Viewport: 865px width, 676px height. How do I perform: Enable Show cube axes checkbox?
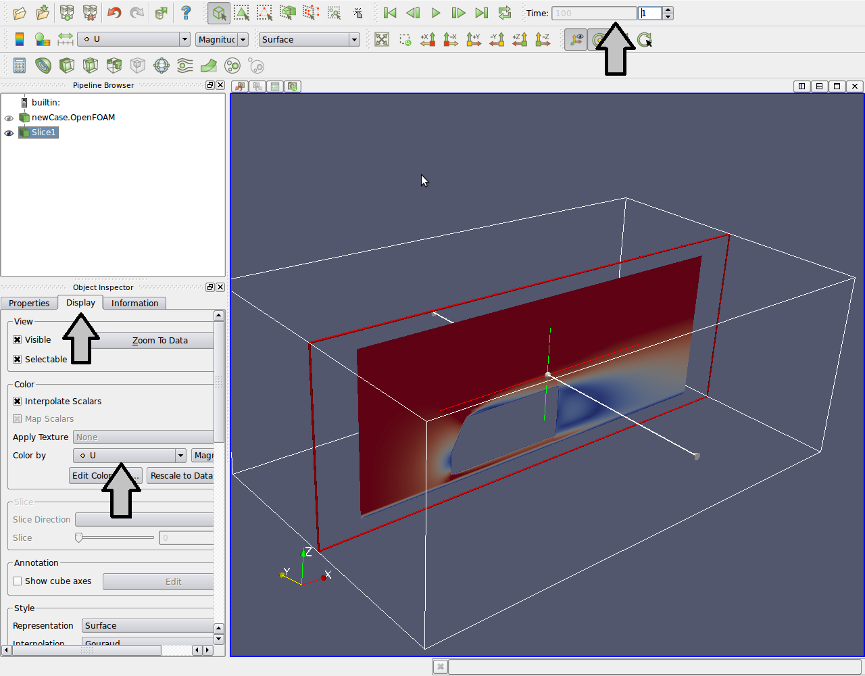18,581
